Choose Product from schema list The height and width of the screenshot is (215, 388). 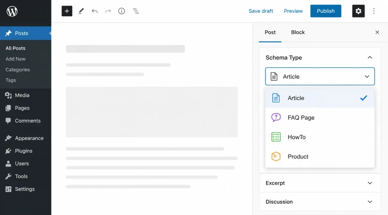pos(320,156)
